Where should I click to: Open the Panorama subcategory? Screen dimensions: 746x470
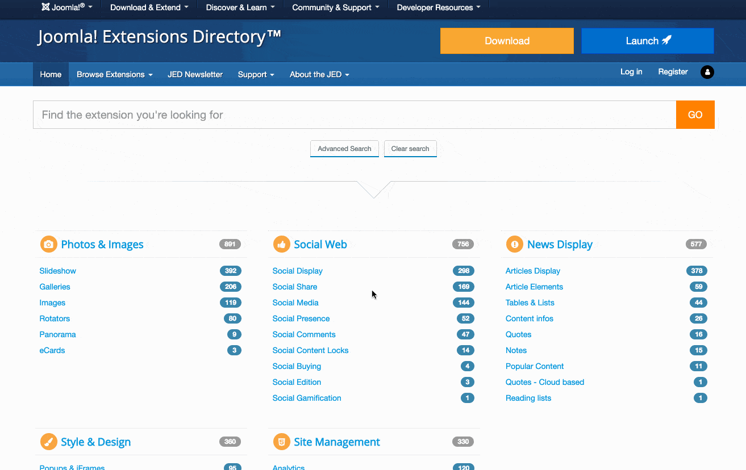coord(57,334)
